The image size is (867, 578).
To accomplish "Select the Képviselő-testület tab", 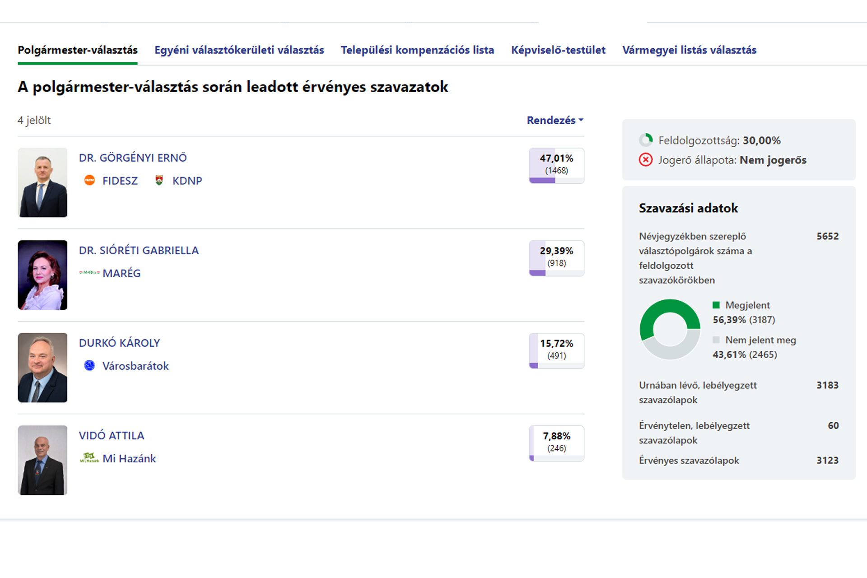I will coord(558,50).
